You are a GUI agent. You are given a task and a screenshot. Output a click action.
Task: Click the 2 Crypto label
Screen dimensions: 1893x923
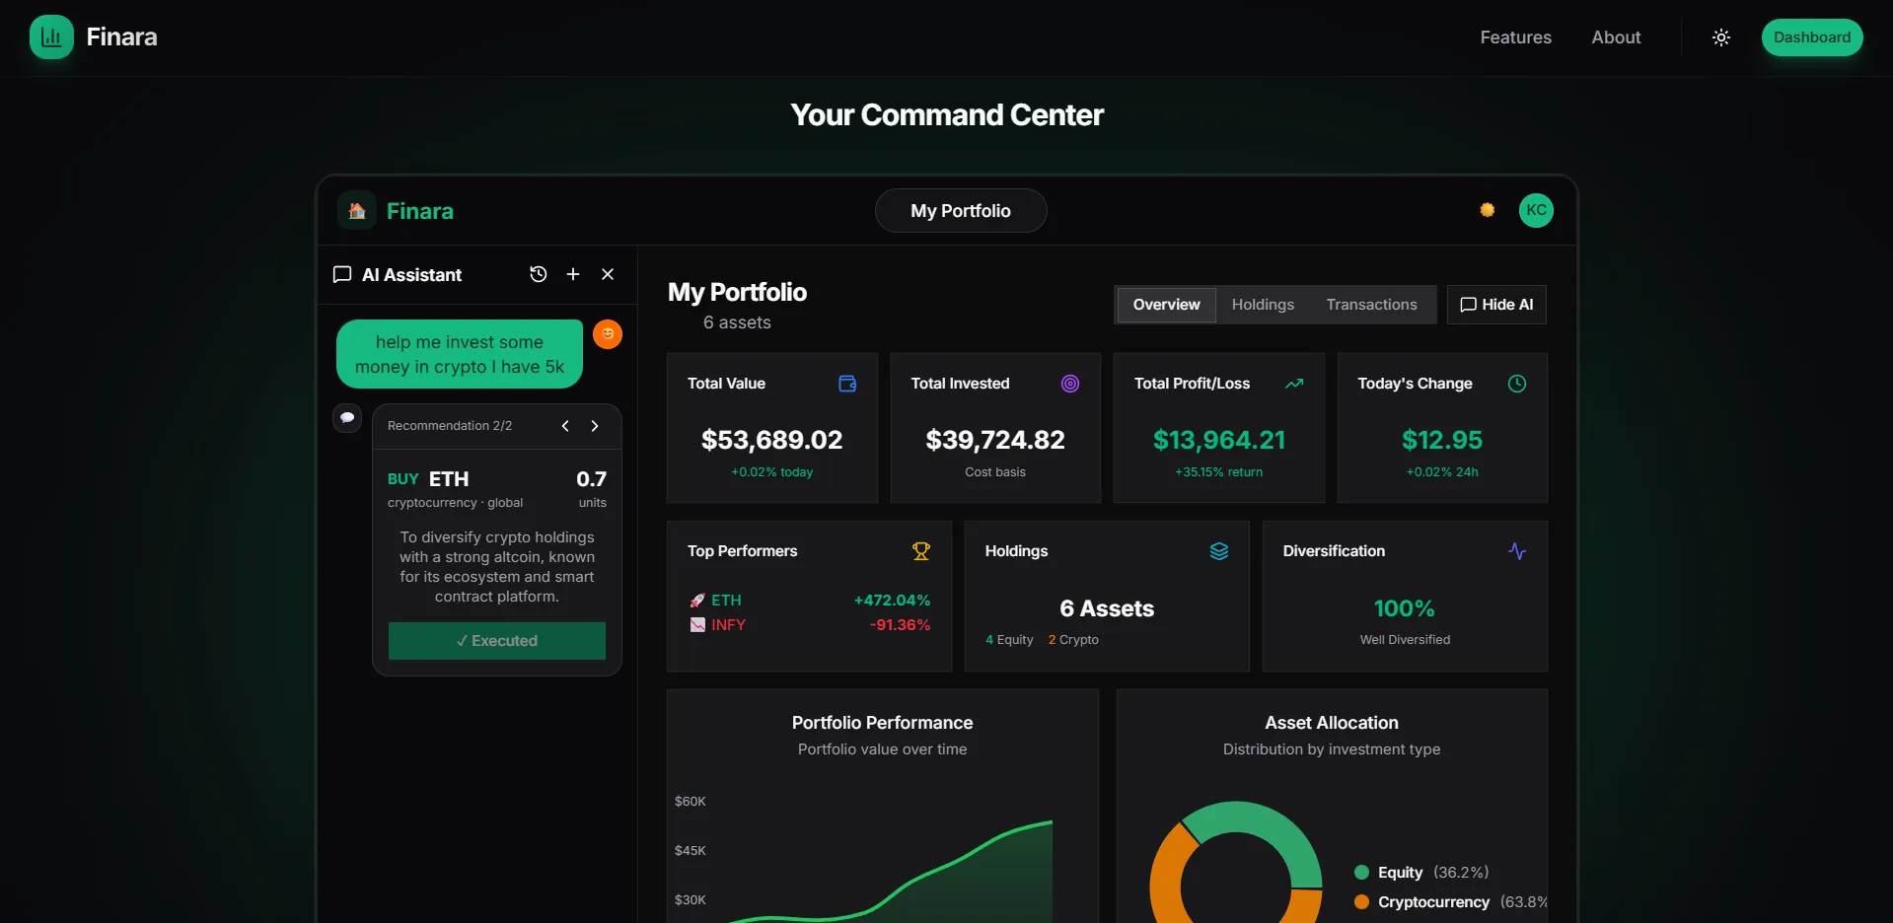(1073, 640)
